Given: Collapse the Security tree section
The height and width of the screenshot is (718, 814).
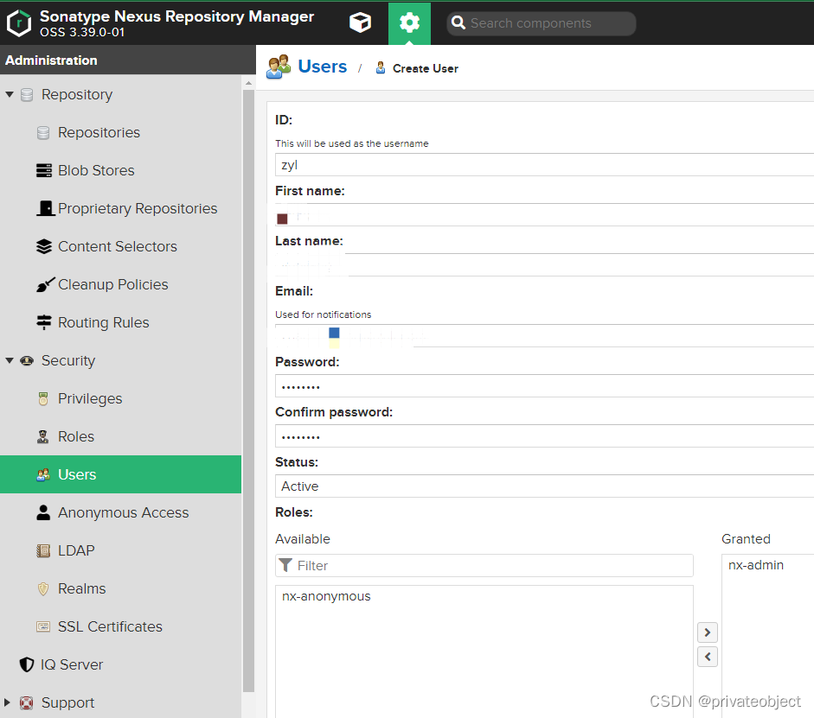Looking at the screenshot, I should [x=10, y=360].
